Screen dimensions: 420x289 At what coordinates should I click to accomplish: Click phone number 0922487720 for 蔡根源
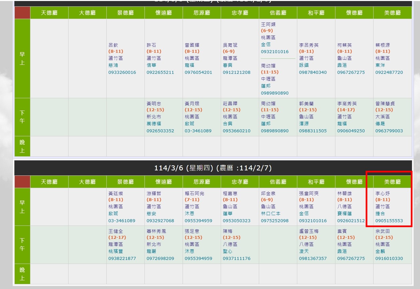pyautogui.click(x=389, y=72)
